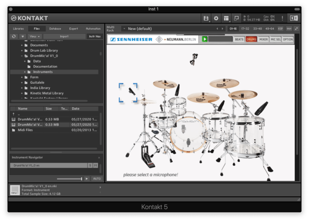The image size is (309, 221).
Task: Show rack page 01-16
Action: (x=233, y=29)
